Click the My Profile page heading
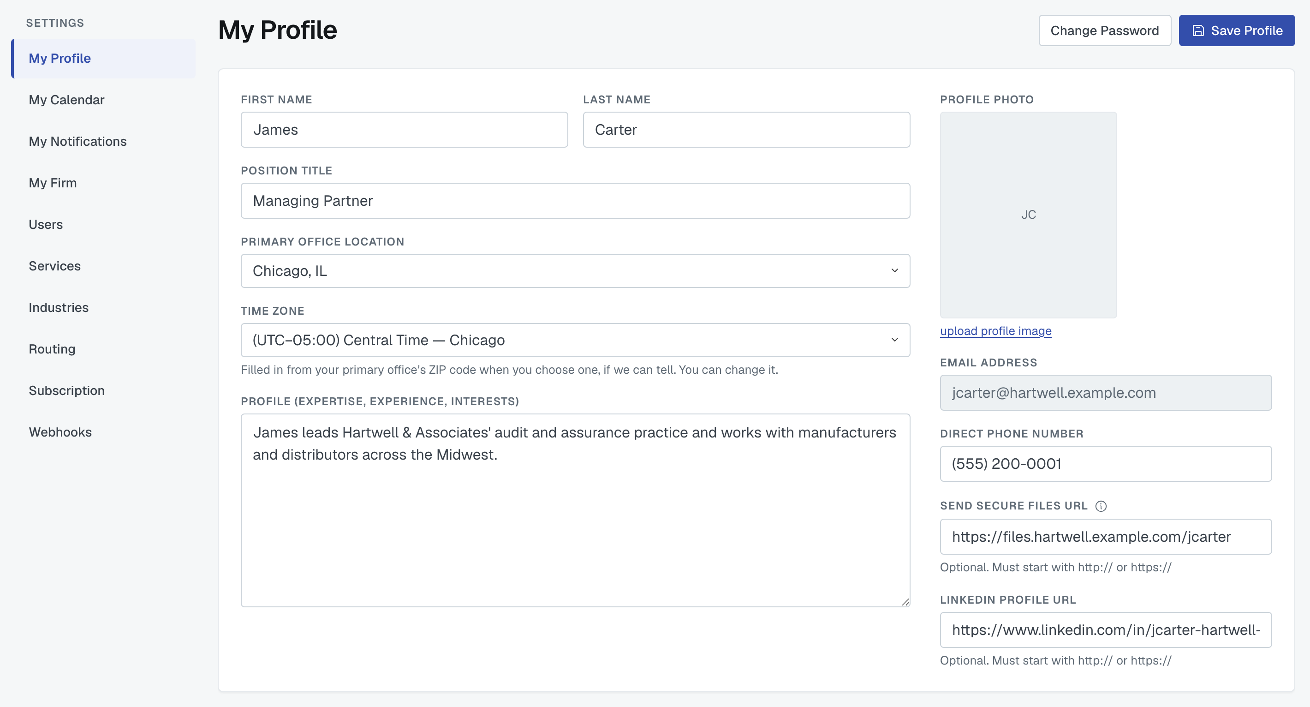1310x707 pixels. tap(278, 30)
